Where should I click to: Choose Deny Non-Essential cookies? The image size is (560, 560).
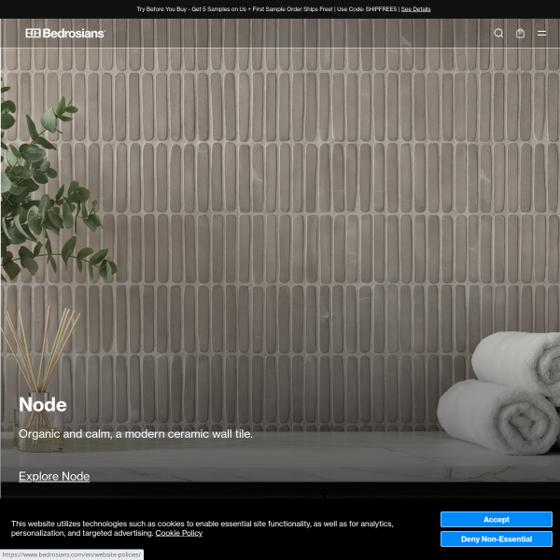[x=496, y=539]
